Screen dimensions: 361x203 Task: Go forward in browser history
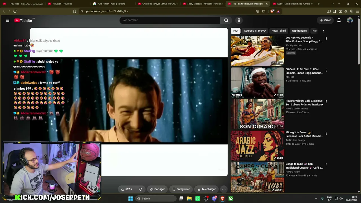[9, 11]
